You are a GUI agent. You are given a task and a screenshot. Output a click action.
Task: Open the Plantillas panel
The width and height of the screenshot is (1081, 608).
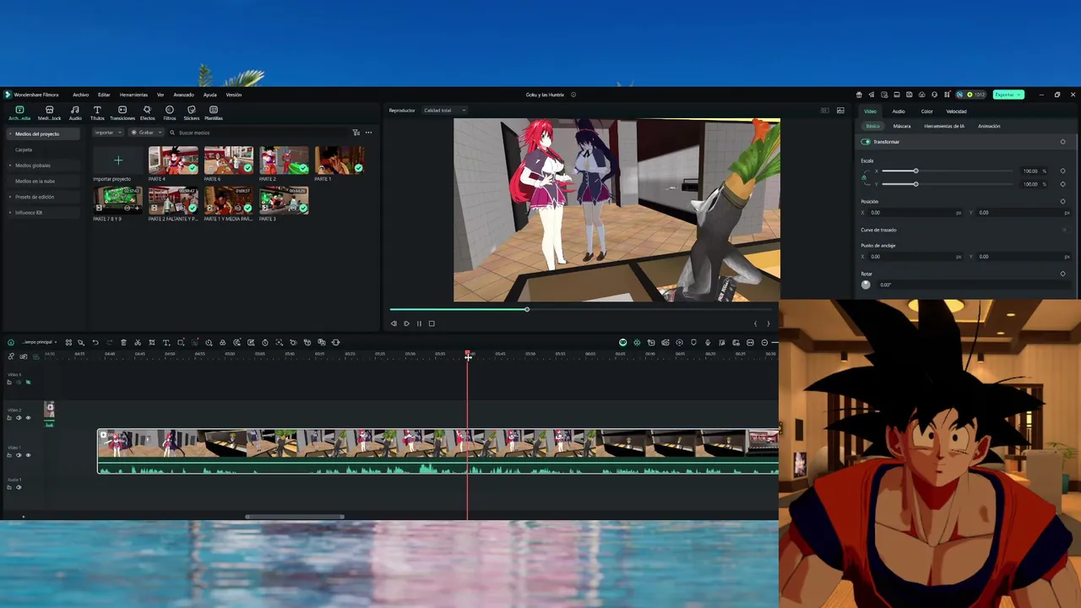214,113
